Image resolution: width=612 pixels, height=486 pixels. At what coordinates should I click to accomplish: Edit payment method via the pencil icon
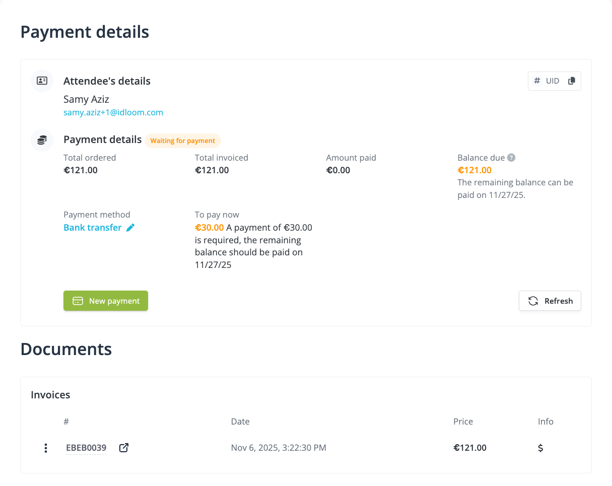[130, 228]
